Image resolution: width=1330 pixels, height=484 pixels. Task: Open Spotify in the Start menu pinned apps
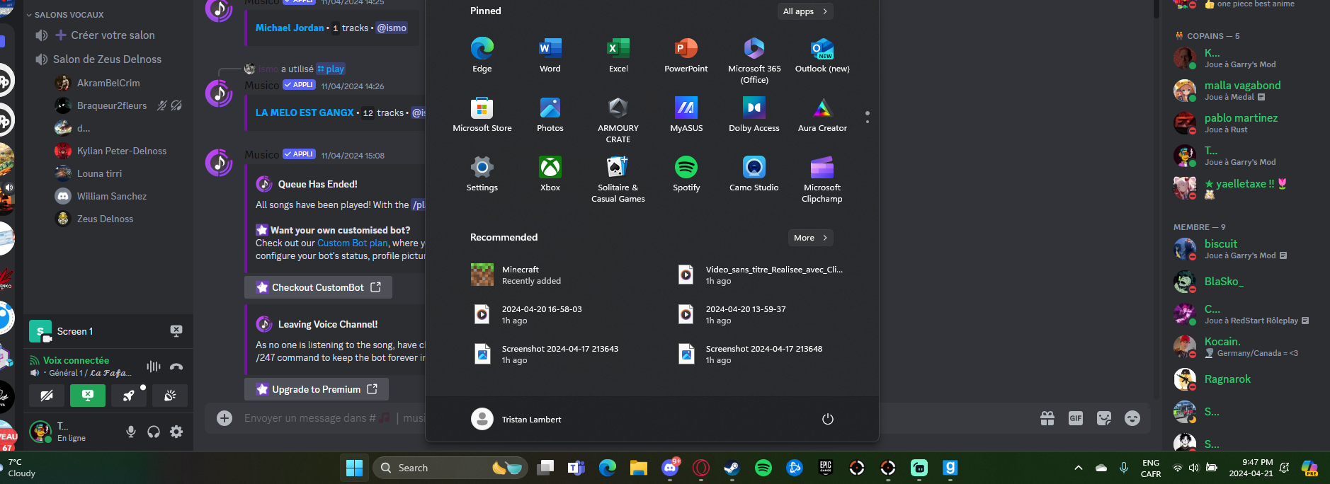(x=686, y=174)
